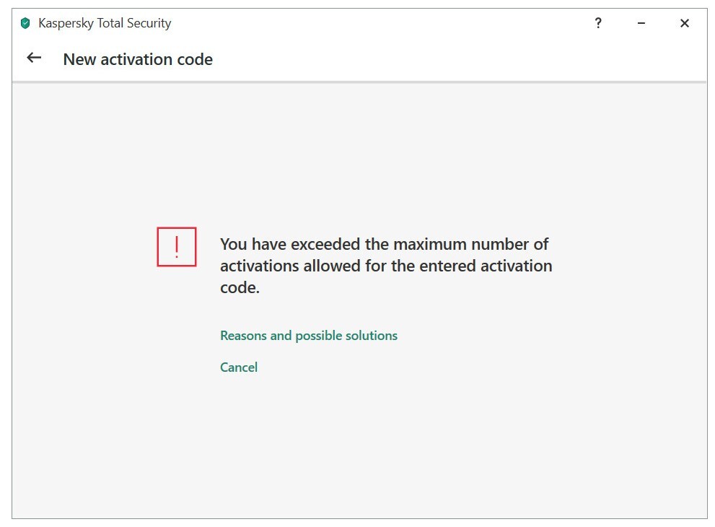The height and width of the screenshot is (527, 715).
Task: Close the Kaspersky Total Security window
Action: click(x=685, y=23)
